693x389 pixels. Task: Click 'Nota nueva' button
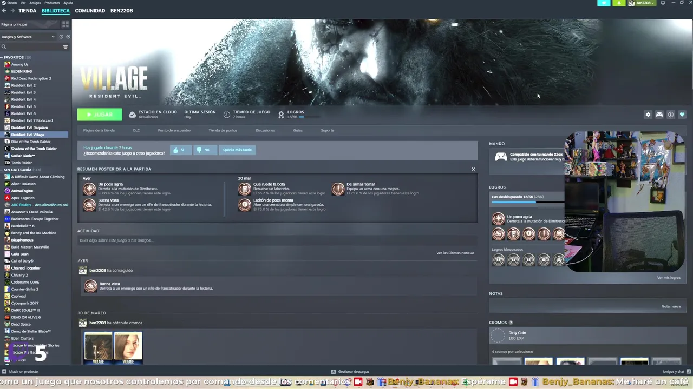(x=671, y=306)
